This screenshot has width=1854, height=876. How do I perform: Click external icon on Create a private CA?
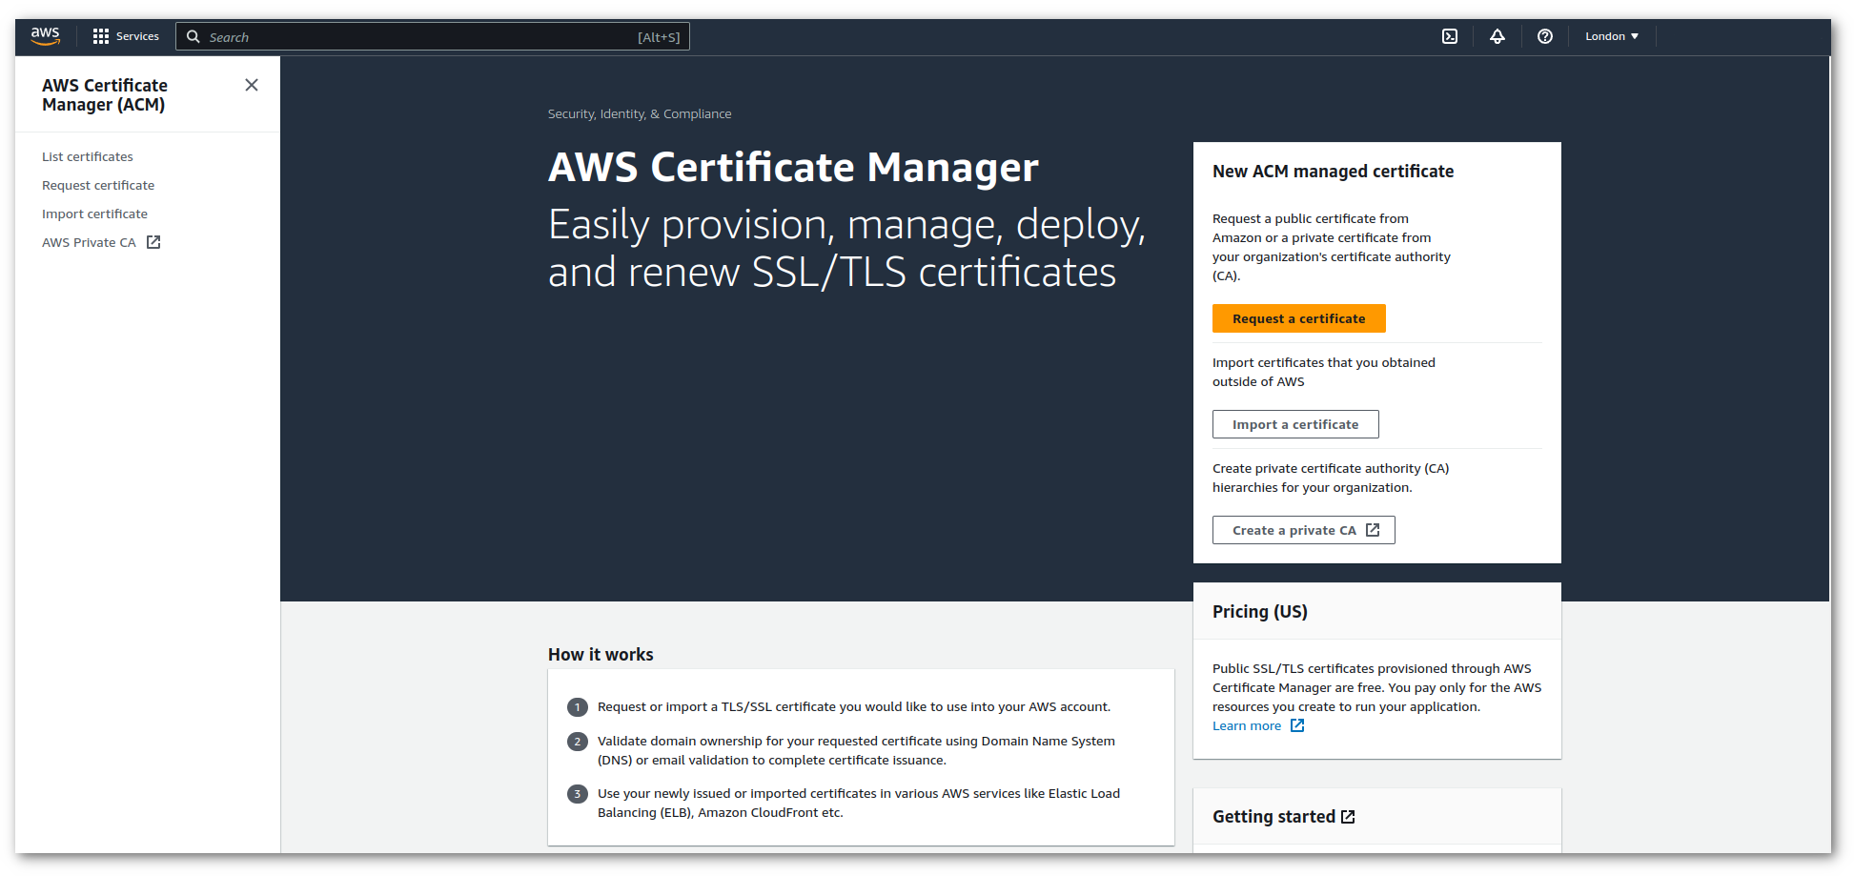pos(1373,530)
